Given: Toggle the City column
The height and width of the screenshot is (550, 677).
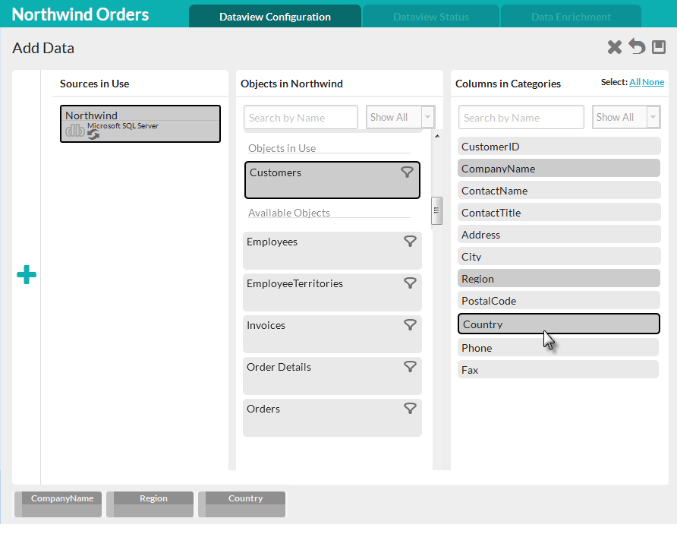Looking at the screenshot, I should tap(559, 256).
